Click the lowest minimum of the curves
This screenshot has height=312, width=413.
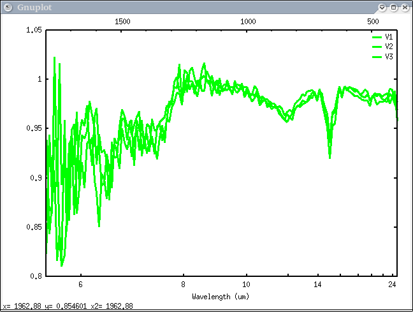tap(62, 265)
